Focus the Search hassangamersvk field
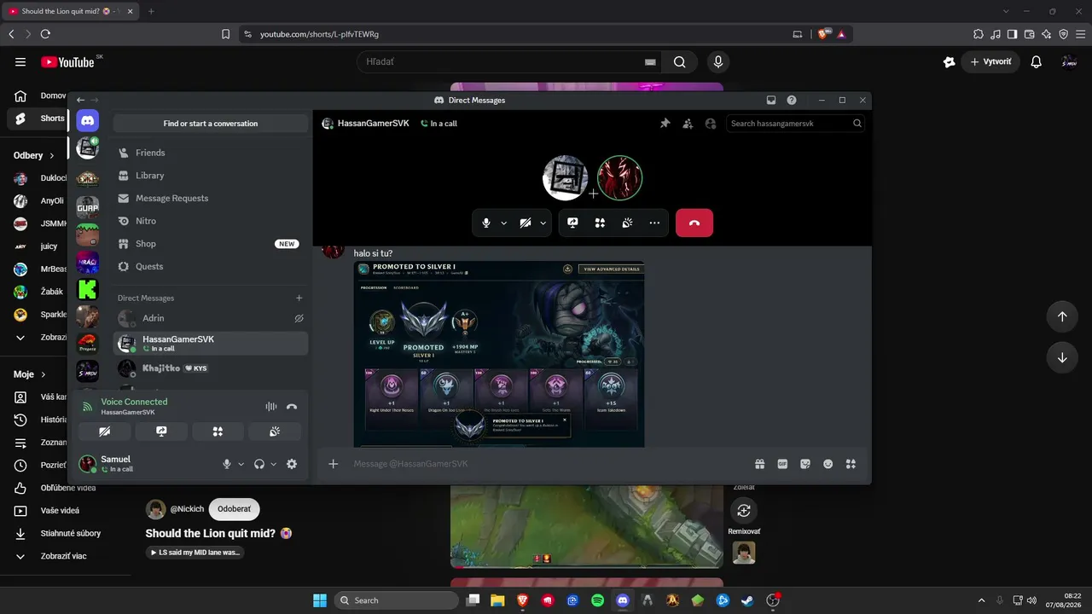Image resolution: width=1092 pixels, height=614 pixels. [x=796, y=124]
